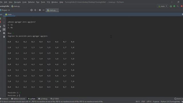Open the Tools menu
183x103 pixels.
point(43,2)
